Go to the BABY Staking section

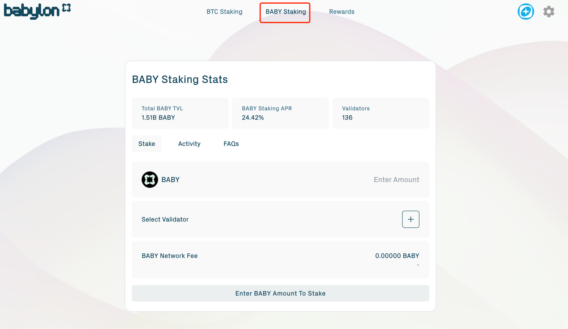tap(285, 11)
